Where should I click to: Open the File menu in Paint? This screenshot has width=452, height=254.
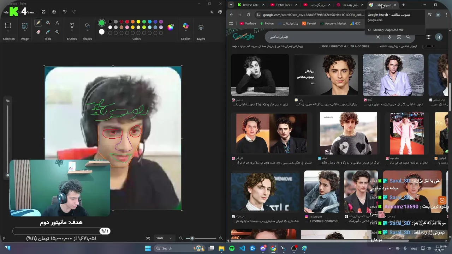[6, 12]
